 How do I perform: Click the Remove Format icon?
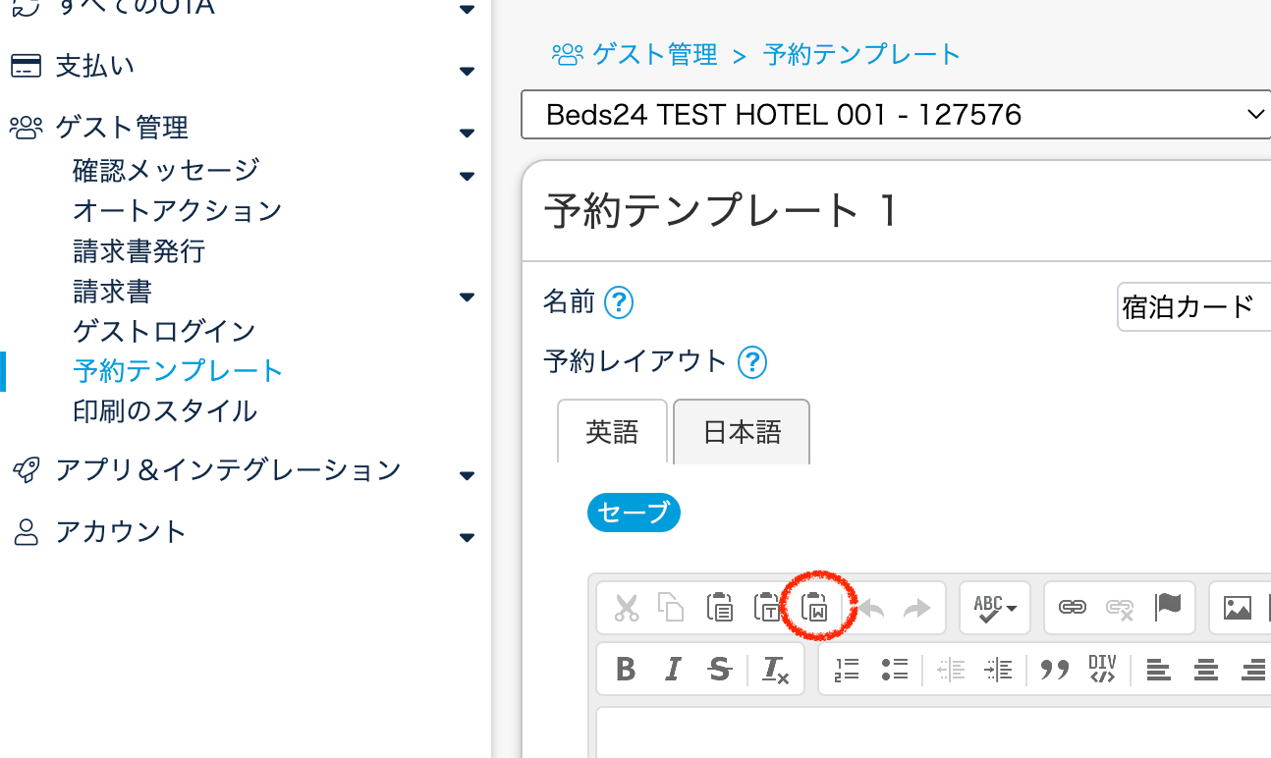(x=775, y=670)
